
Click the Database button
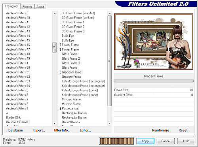click(x=15, y=130)
